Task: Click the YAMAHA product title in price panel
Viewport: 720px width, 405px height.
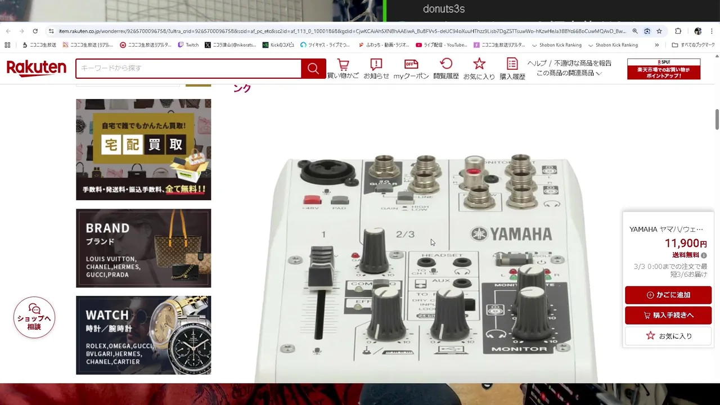Action: point(666,229)
